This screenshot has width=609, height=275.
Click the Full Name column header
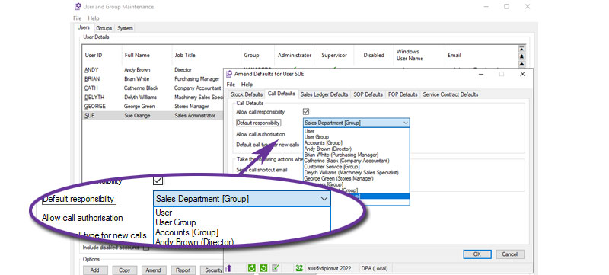(x=137, y=55)
